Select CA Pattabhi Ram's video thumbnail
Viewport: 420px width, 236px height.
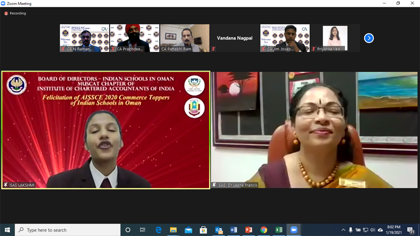[184, 38]
